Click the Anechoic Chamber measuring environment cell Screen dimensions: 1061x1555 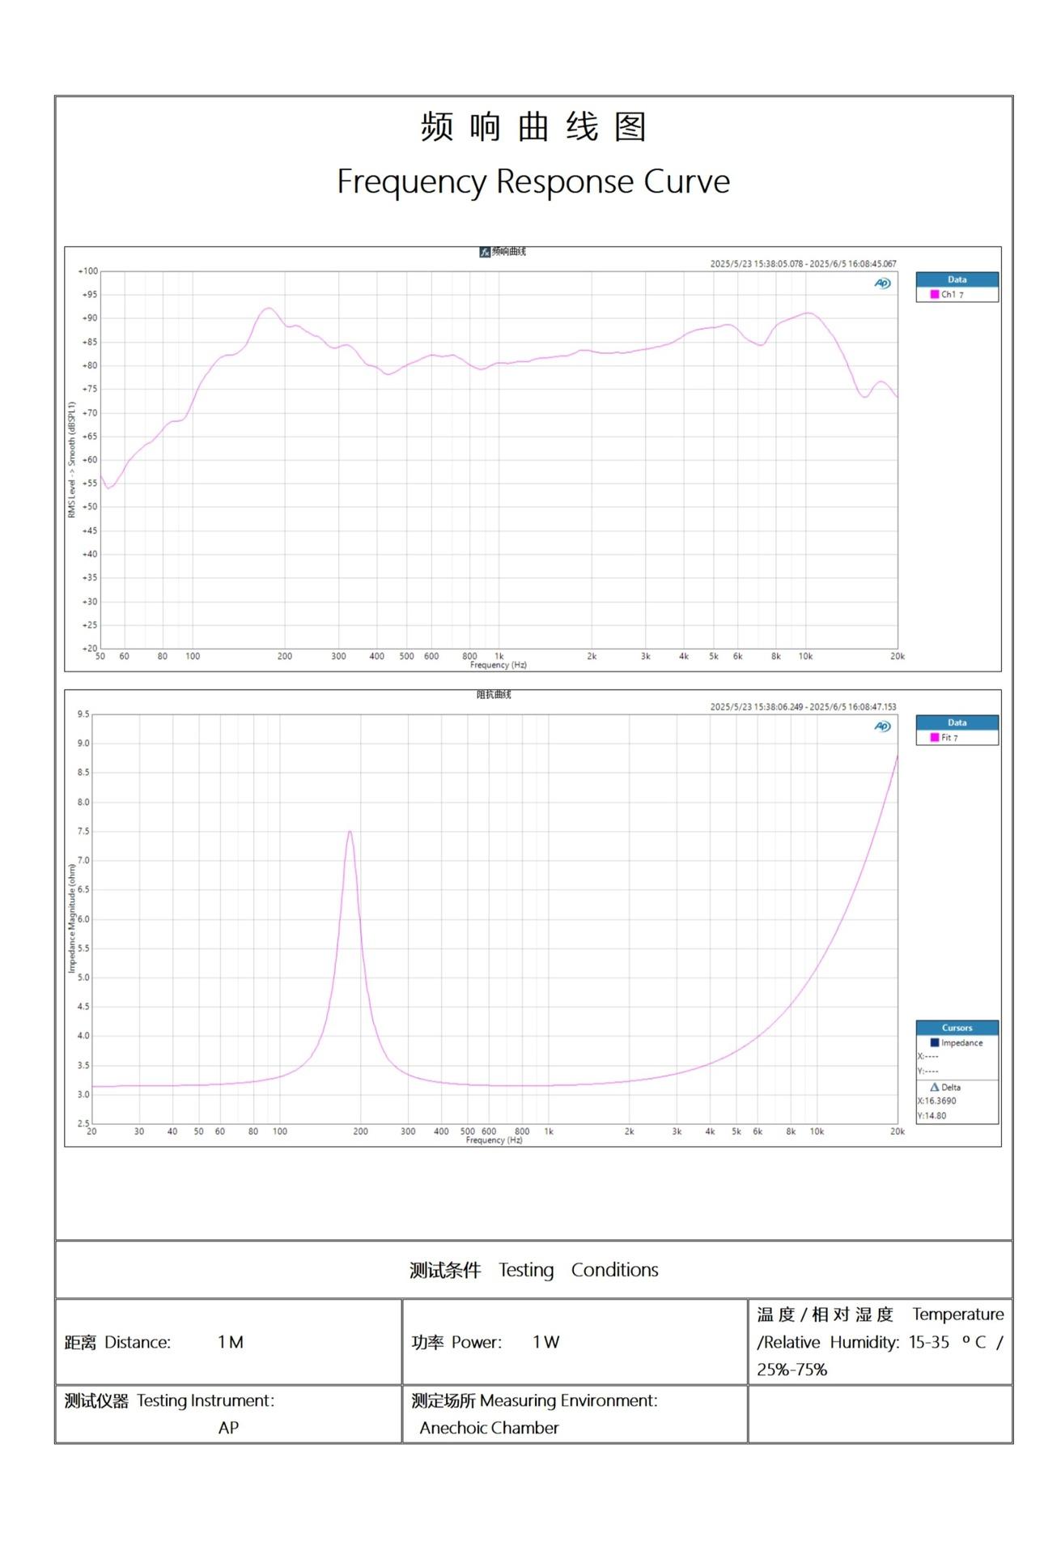click(x=489, y=1428)
